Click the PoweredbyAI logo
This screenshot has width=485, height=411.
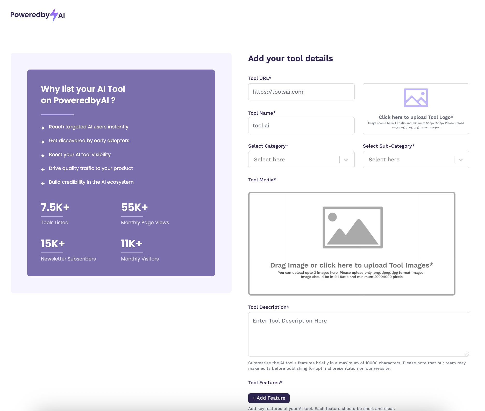(38, 15)
